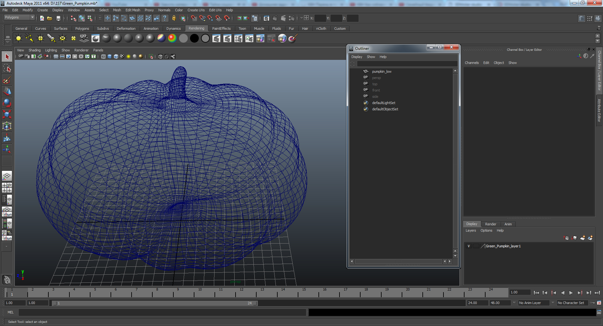Open the input field mode dropdown arrow
Viewport: 603px width, 326px height.
click(301, 18)
